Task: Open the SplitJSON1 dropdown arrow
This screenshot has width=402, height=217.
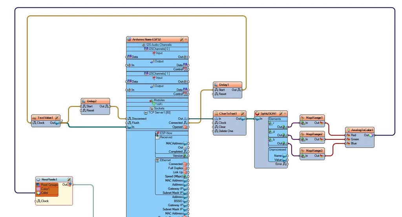Action: (x=285, y=114)
